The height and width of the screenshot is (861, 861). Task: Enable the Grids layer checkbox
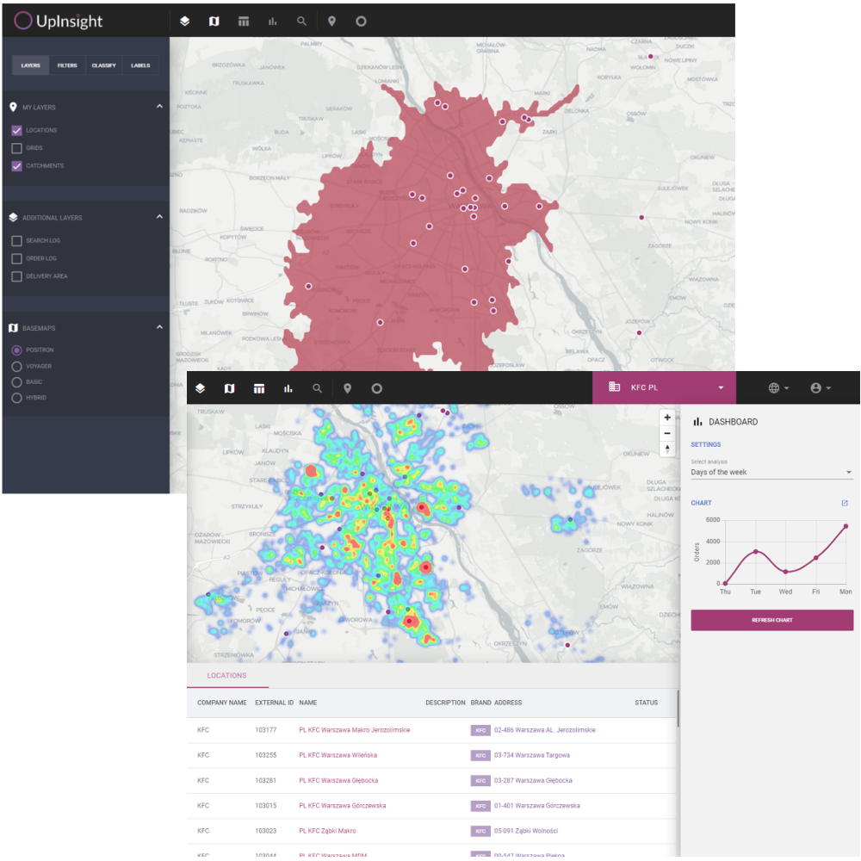[x=16, y=148]
